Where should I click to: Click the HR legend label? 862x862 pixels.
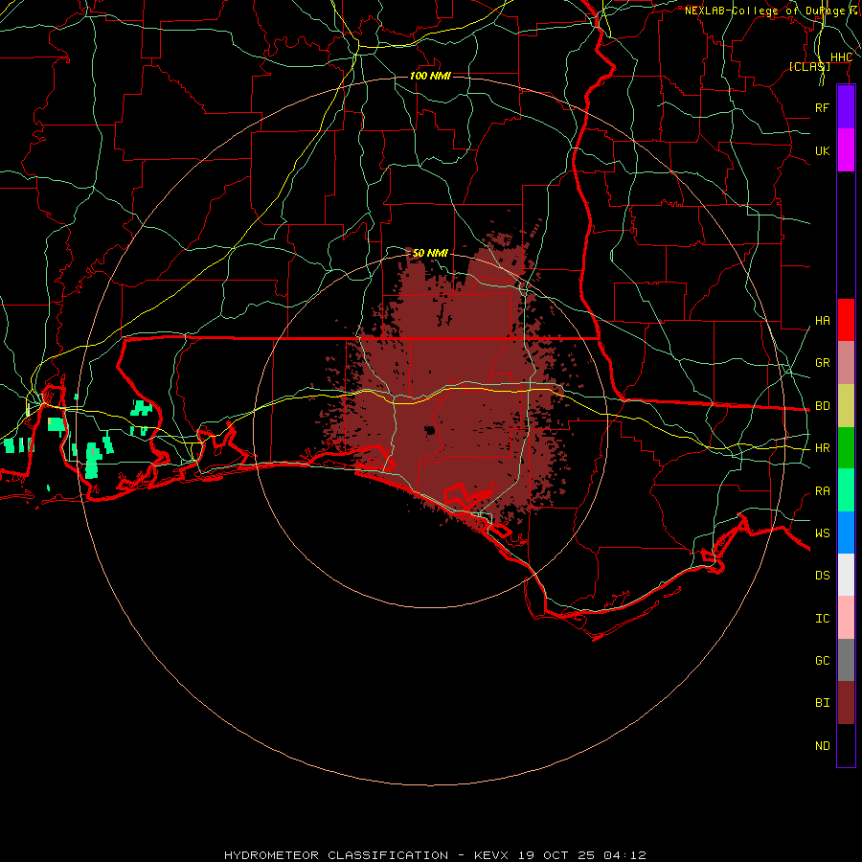pos(823,448)
